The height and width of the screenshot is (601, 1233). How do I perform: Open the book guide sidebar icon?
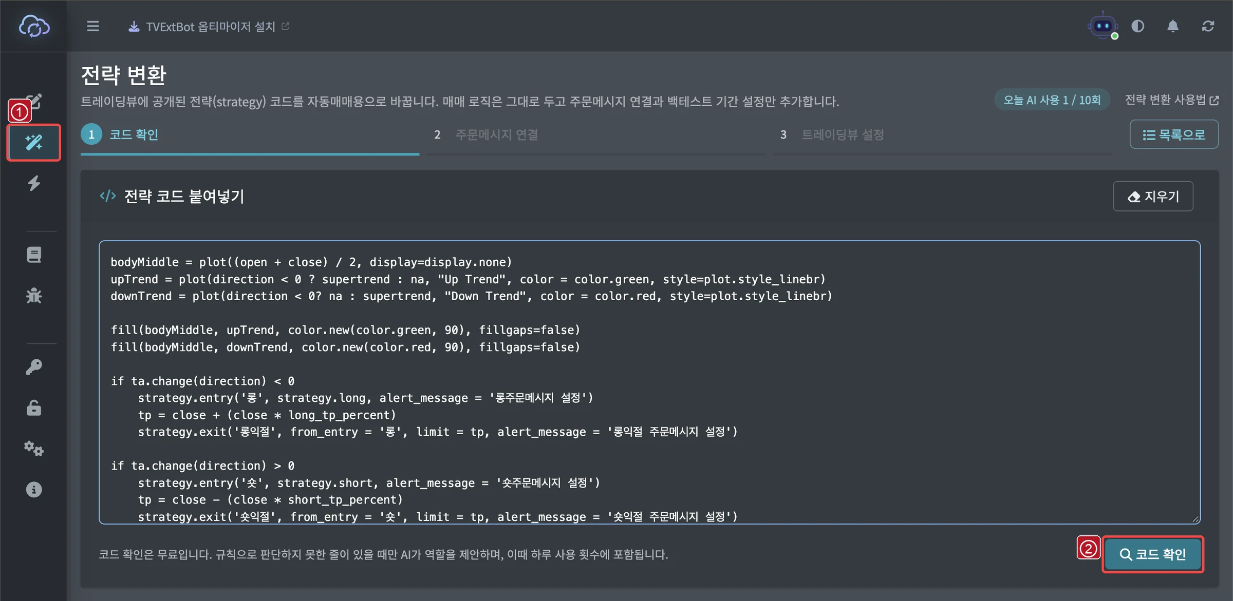coord(34,255)
